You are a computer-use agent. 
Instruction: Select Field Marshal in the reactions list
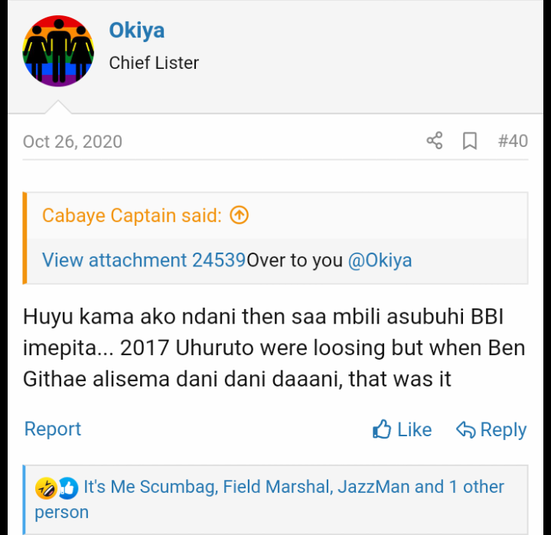pyautogui.click(x=276, y=487)
